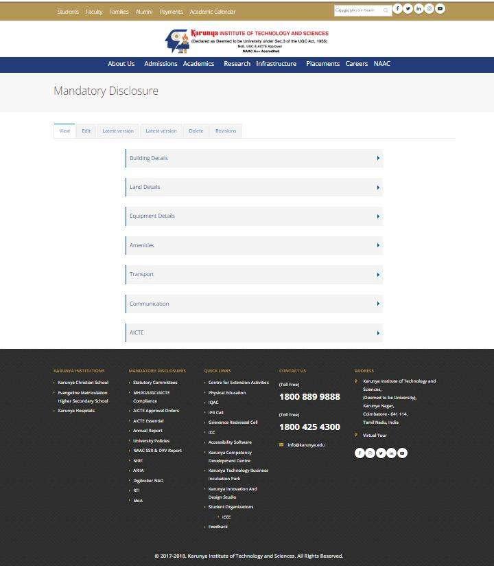The width and height of the screenshot is (494, 566).
Task: Open the About Us menu
Action: pos(121,63)
